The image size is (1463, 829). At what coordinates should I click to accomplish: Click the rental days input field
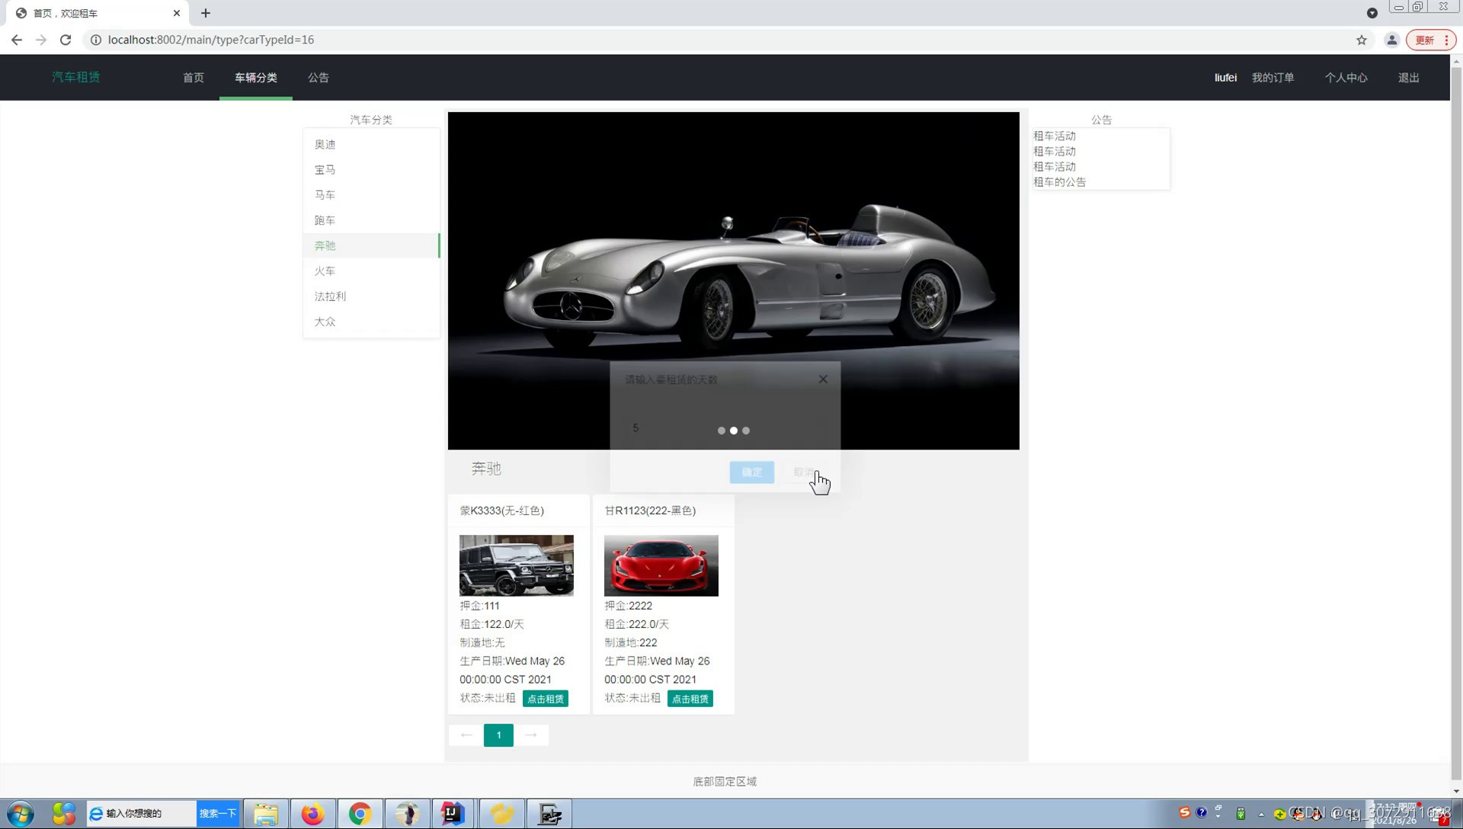[x=725, y=428]
